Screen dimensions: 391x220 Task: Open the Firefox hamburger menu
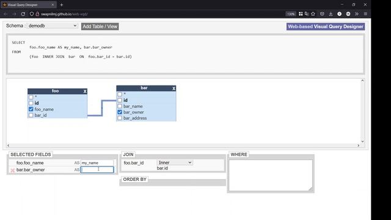click(x=365, y=14)
